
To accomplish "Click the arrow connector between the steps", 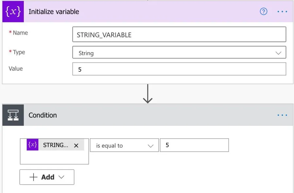I will click(148, 94).
